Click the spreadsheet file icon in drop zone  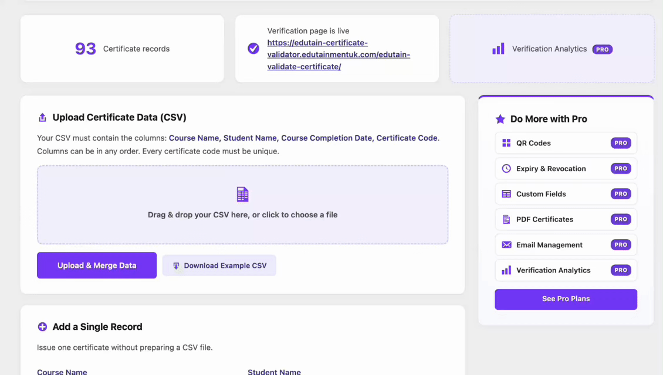tap(243, 195)
